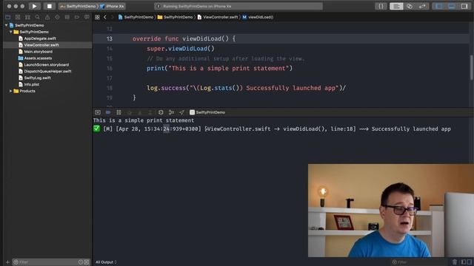This screenshot has width=474, height=266.
Task: Toggle the navigator panel visibility
Action: 439,7
